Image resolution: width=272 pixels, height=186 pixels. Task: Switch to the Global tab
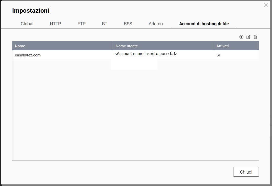point(27,24)
